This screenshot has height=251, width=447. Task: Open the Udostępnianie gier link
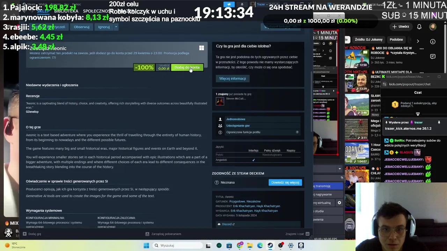tap(238, 125)
